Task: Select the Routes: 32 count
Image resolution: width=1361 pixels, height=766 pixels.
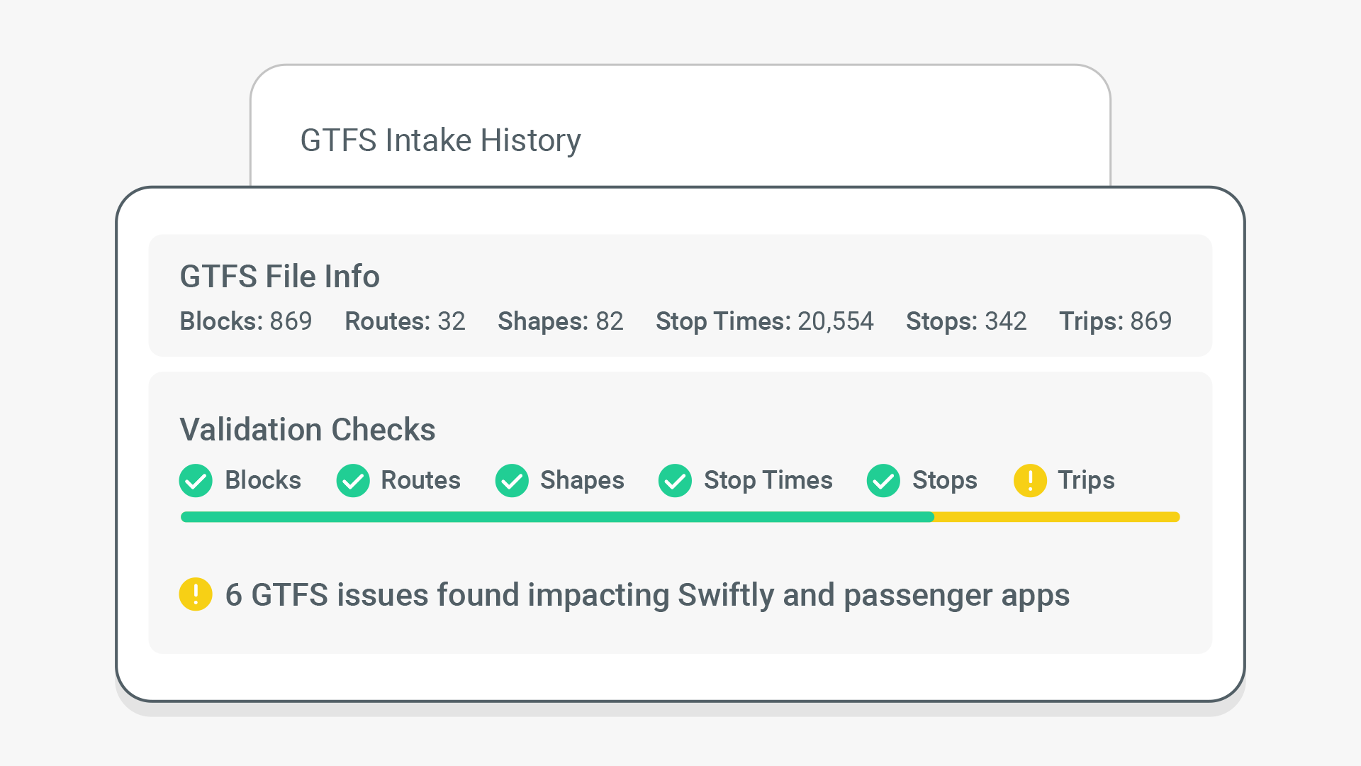Action: [405, 321]
